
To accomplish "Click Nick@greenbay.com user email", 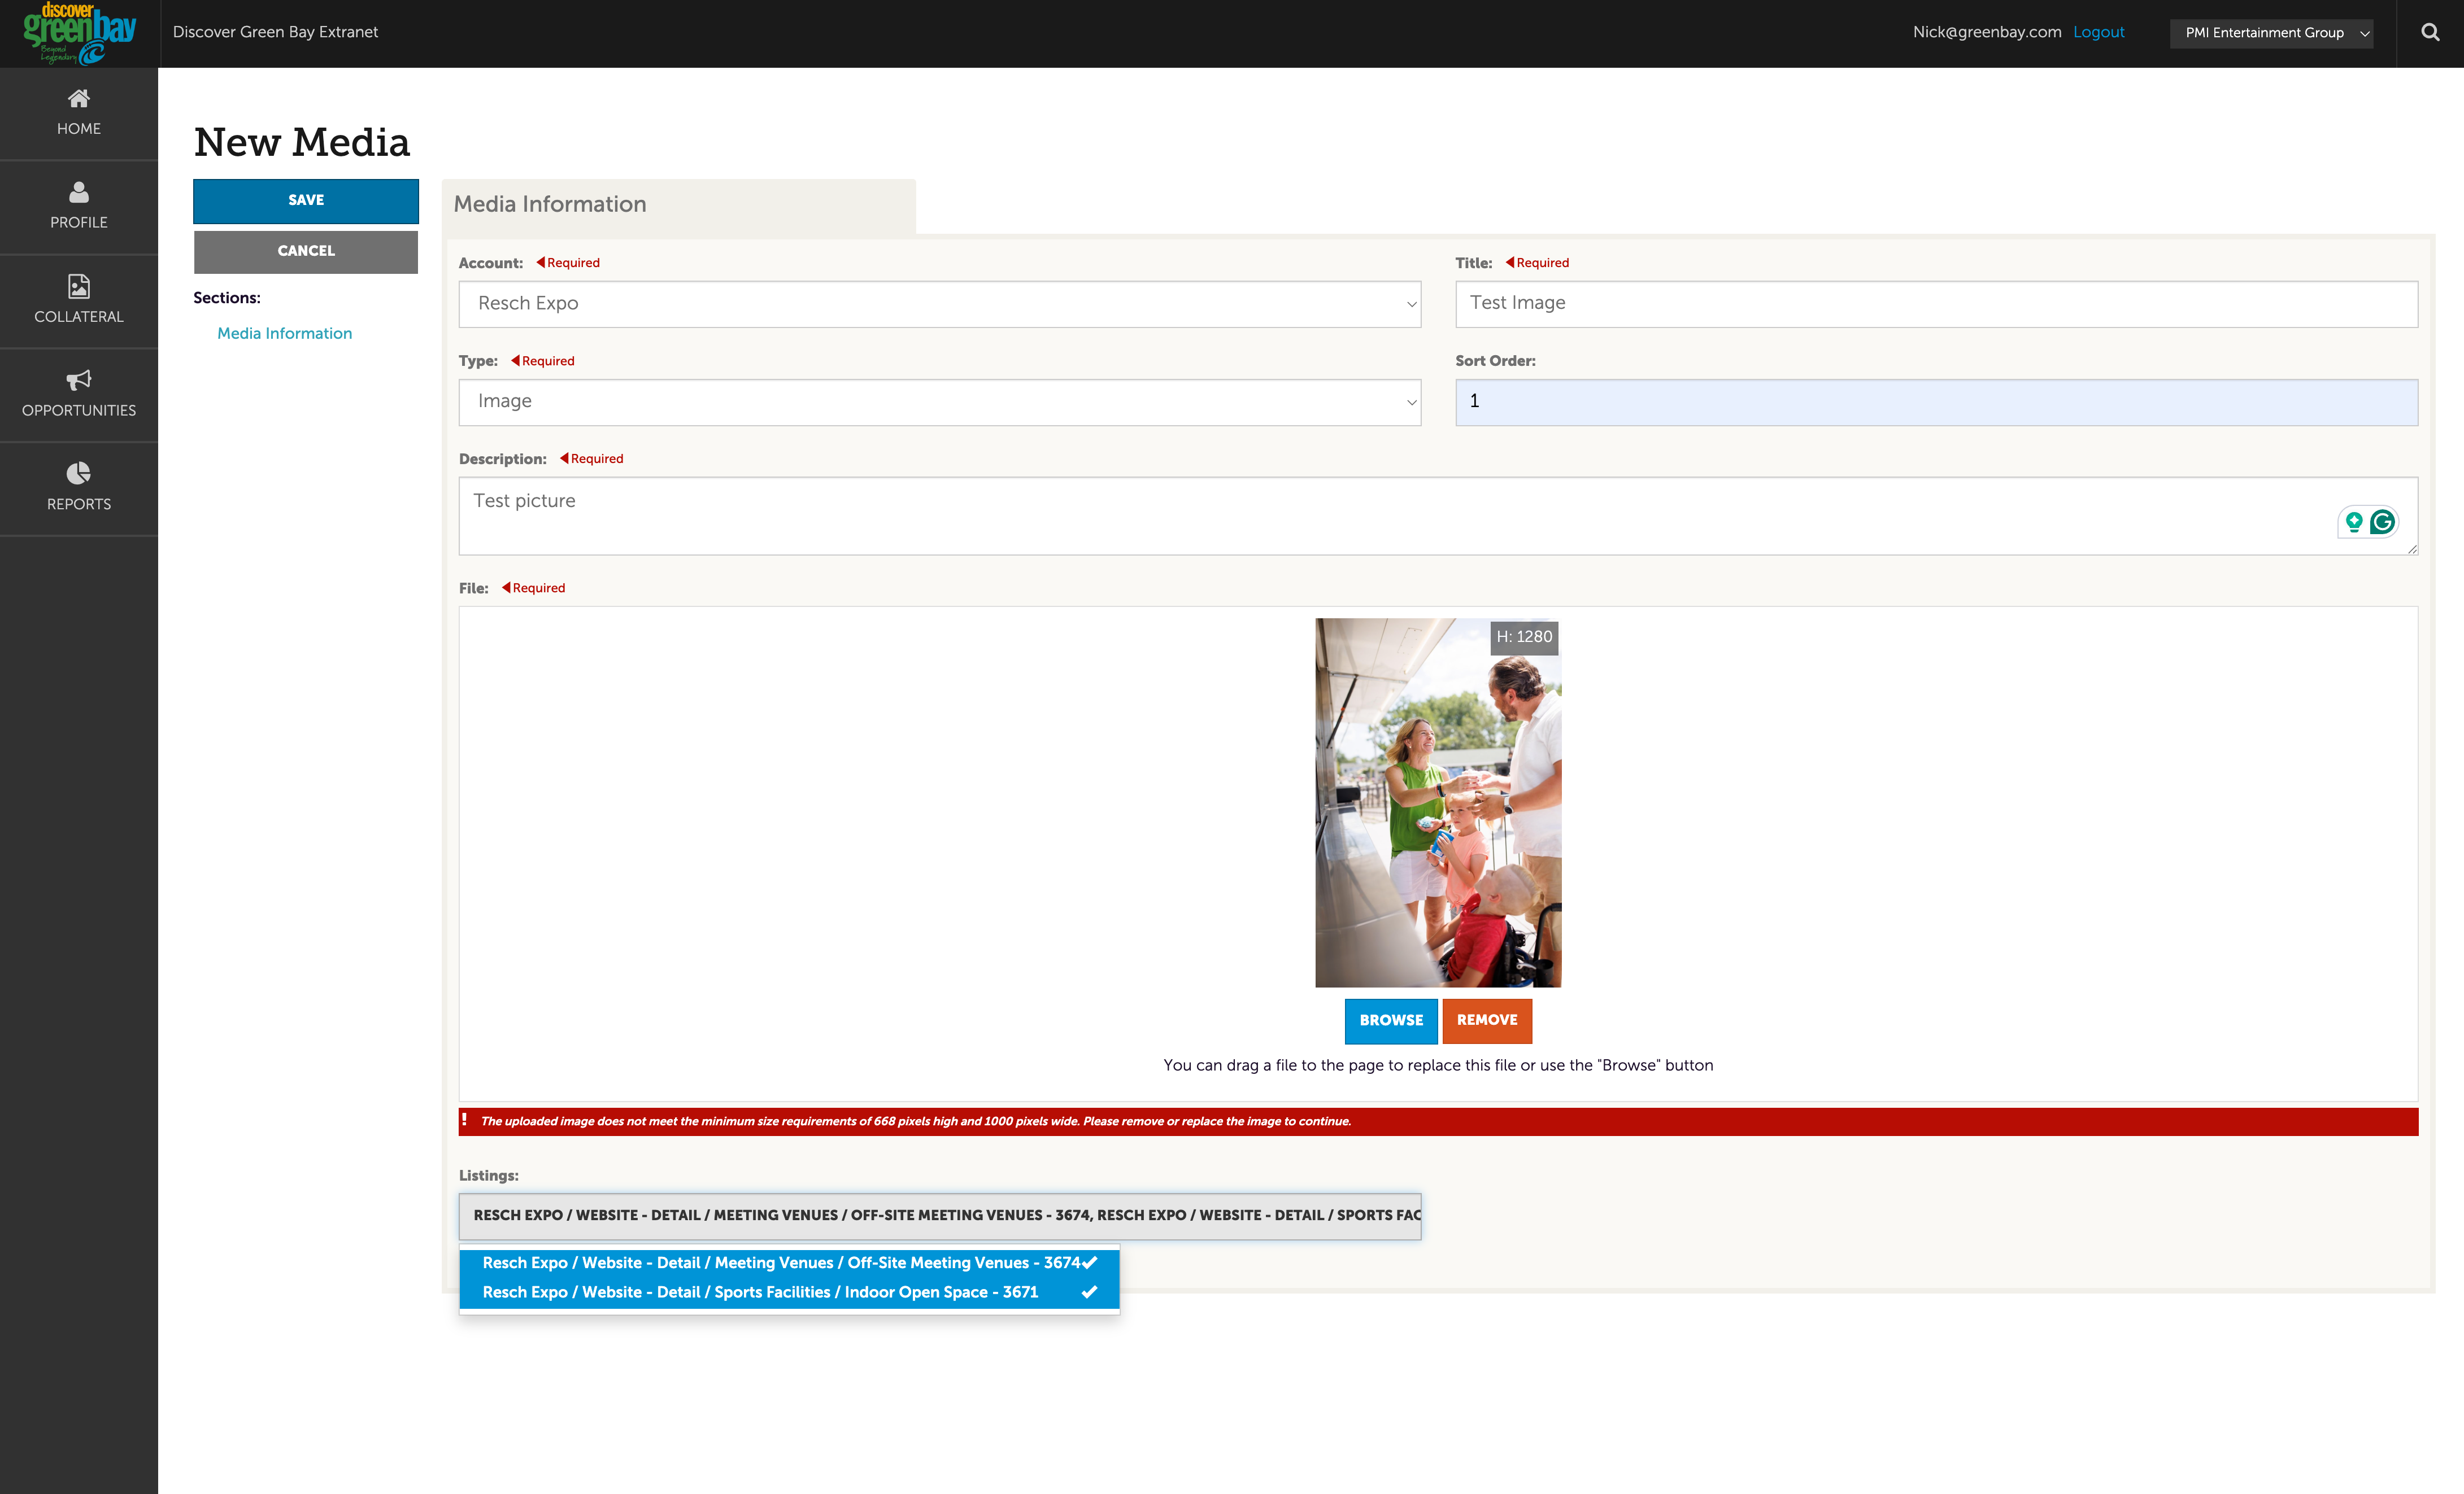I will pos(1987,32).
